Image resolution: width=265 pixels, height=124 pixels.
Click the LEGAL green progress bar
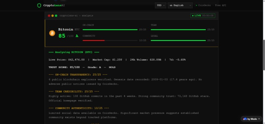pyautogui.click(x=178, y=40)
